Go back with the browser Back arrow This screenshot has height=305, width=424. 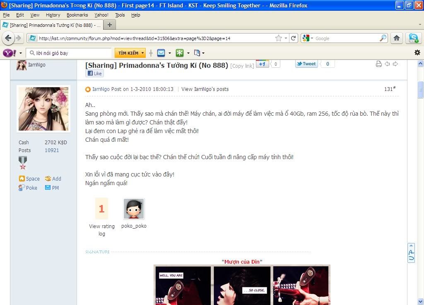[8, 38]
